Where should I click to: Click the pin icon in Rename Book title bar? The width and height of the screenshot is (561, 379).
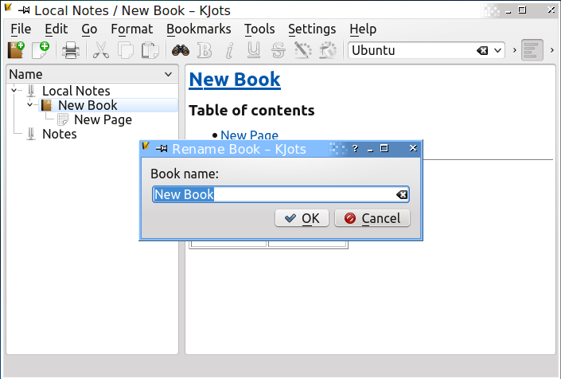pos(162,149)
